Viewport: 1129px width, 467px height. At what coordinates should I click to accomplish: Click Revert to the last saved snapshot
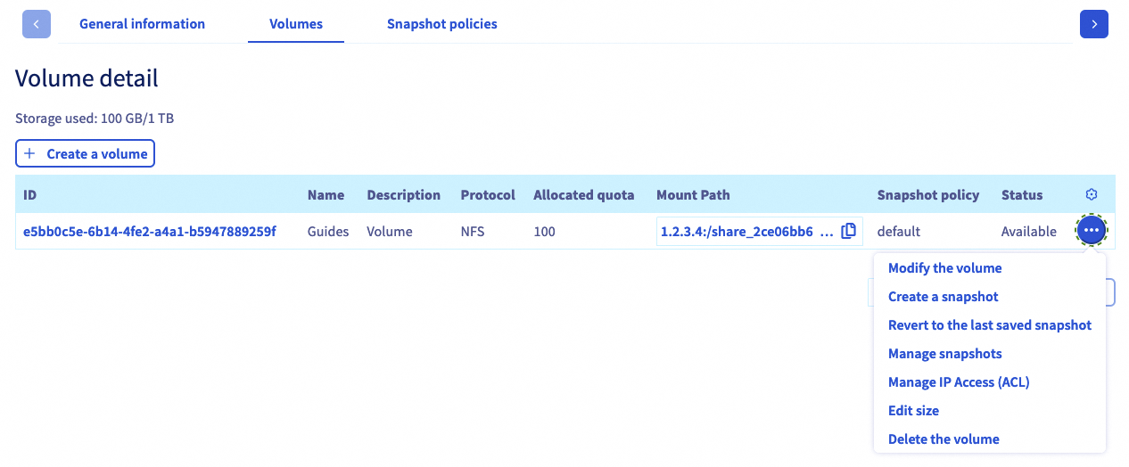[x=989, y=325]
